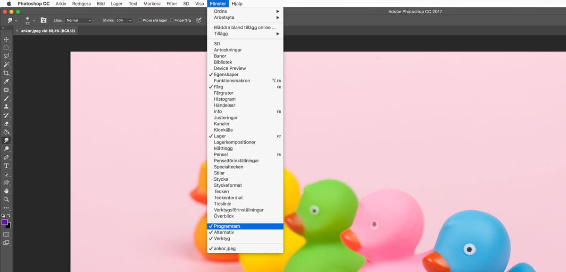
Task: Collapse the toolbox using double-arrow header
Action: point(3,28)
